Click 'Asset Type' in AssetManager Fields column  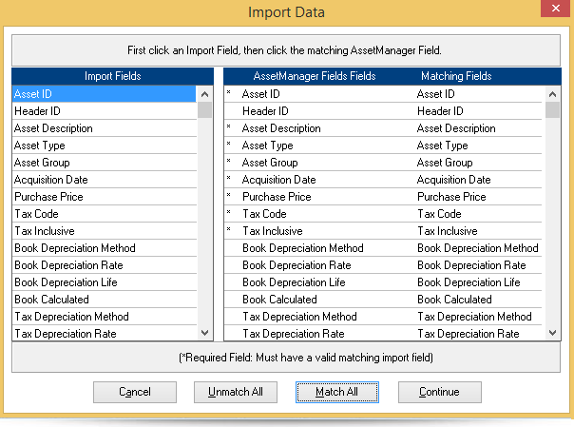268,146
